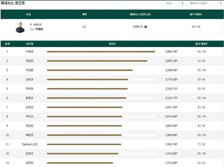
Task: Click the winner's profile photo thumbnail
Action: [x=20, y=27]
